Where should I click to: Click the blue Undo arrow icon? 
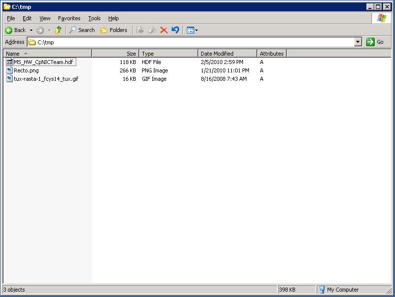[x=175, y=30]
